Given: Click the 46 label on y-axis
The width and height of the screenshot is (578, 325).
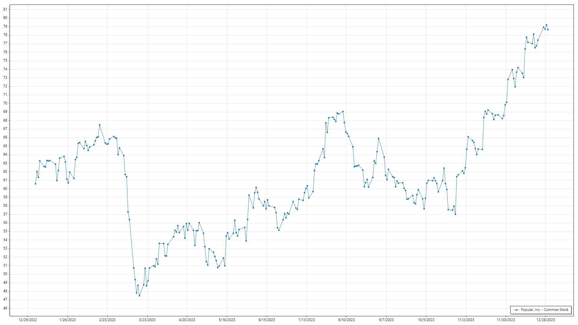Looking at the screenshot, I should (x=5, y=308).
